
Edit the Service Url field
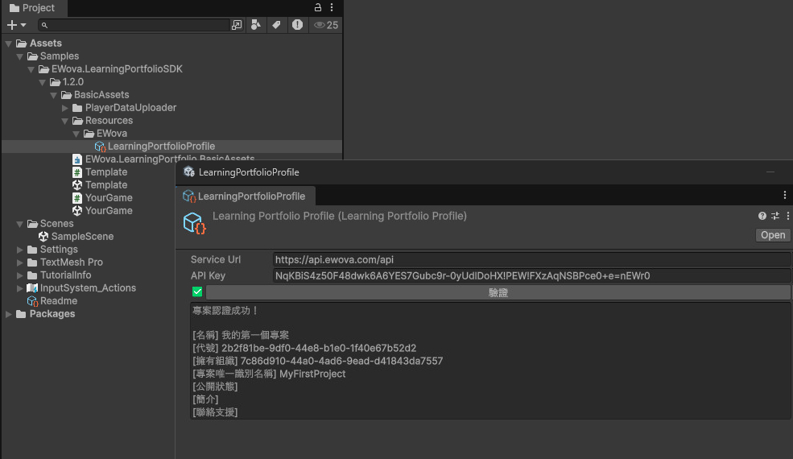tap(531, 259)
